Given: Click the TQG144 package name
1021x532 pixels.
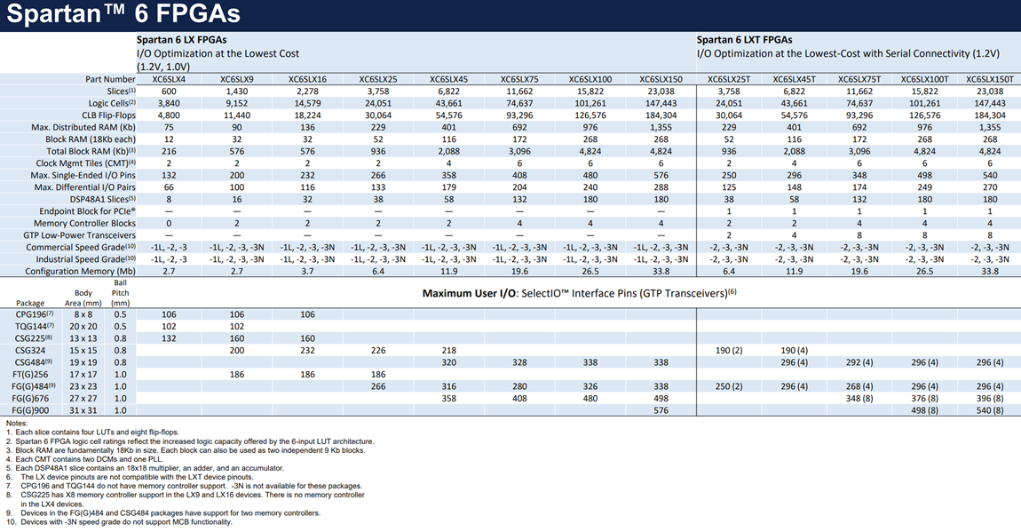Looking at the screenshot, I should [x=35, y=327].
